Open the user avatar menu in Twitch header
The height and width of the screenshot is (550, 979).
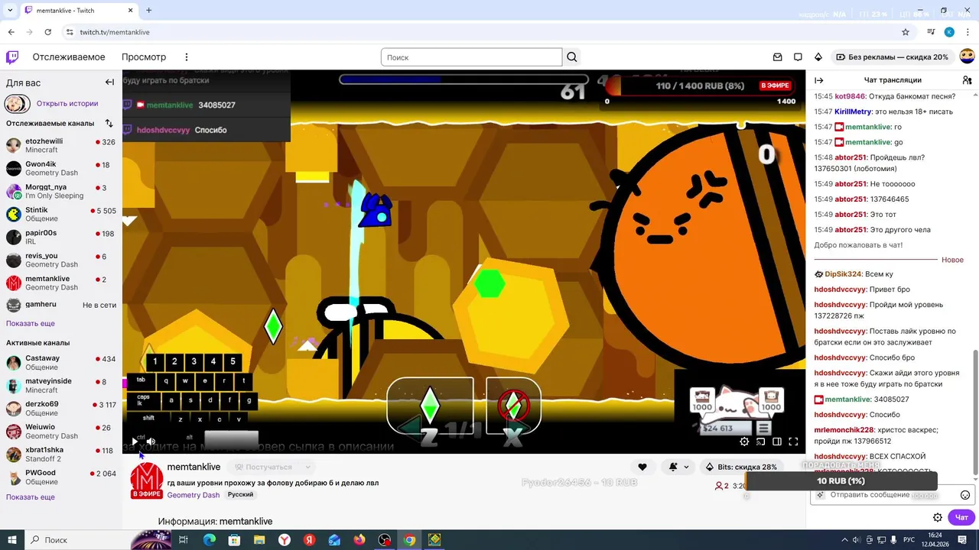(967, 57)
